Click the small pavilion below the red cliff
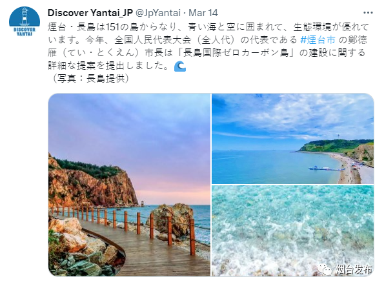 coord(142,203)
